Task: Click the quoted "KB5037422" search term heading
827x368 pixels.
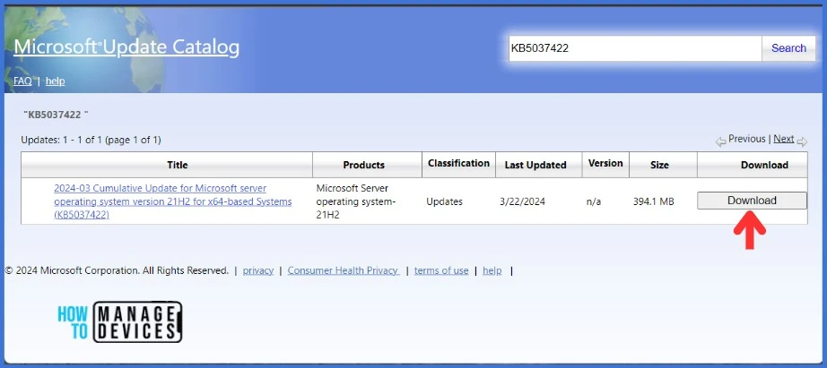Action: (x=56, y=115)
